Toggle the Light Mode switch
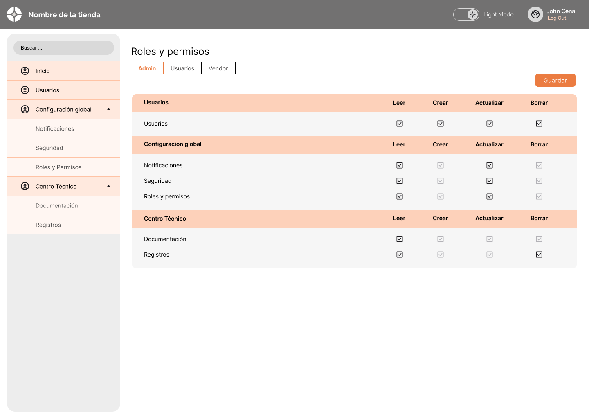Screen dimensions: 589x419 point(466,14)
